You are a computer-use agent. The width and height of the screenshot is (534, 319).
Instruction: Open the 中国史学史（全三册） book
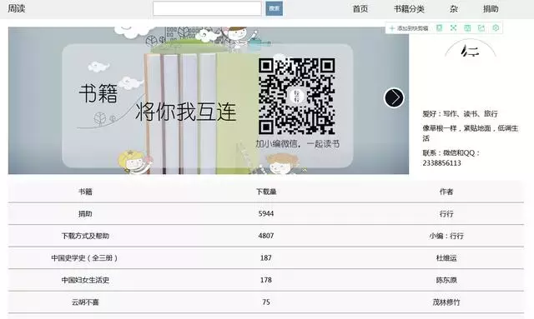click(85, 258)
